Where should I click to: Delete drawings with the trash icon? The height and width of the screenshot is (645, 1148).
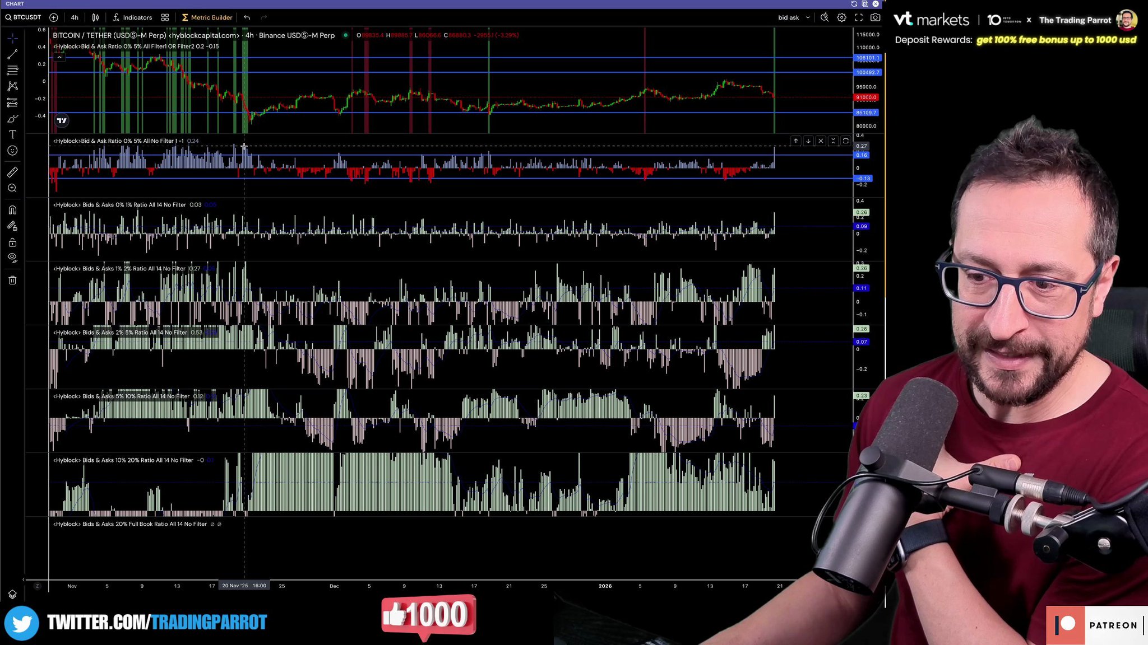12,280
